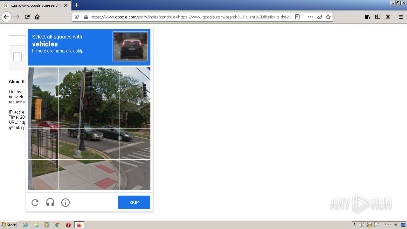Open the Firefox account menu
The height and width of the screenshot is (229, 407).
(388, 17)
